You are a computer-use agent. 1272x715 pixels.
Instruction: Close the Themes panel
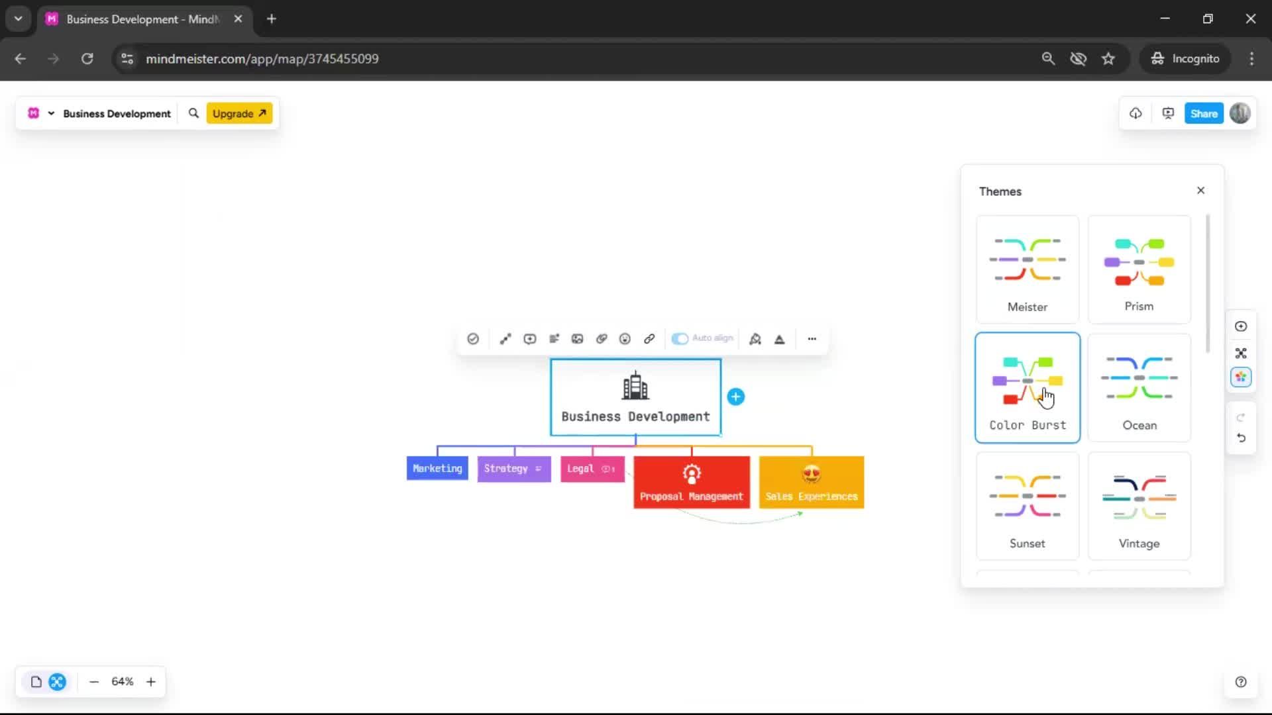(1200, 191)
